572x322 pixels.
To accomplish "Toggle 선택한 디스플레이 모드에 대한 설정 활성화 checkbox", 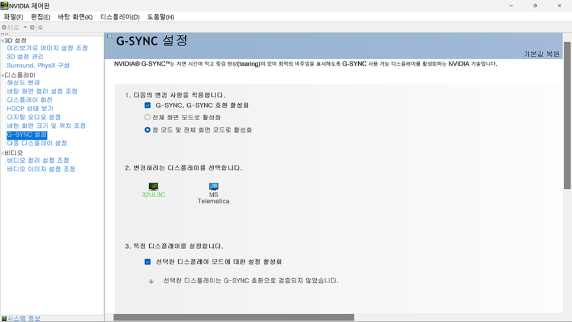I will coord(147,262).
